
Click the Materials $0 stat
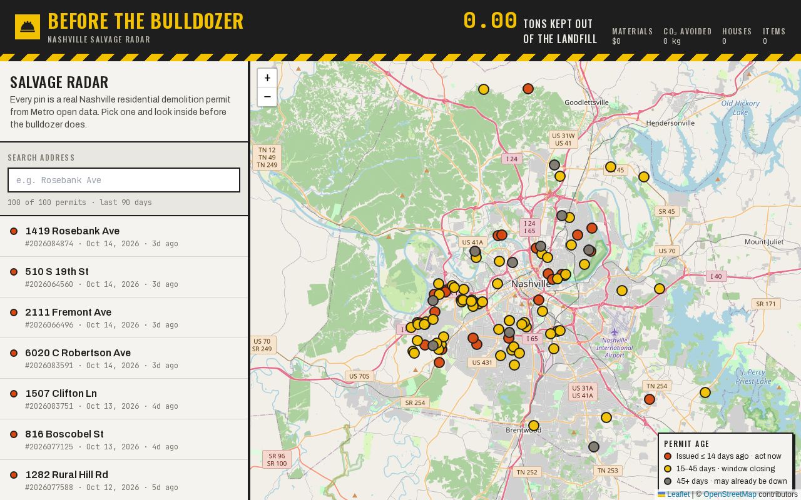pyautogui.click(x=632, y=36)
